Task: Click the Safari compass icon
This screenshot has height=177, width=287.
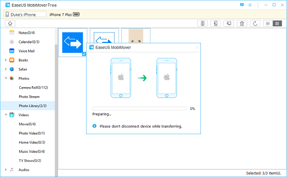Action: tap(11, 69)
